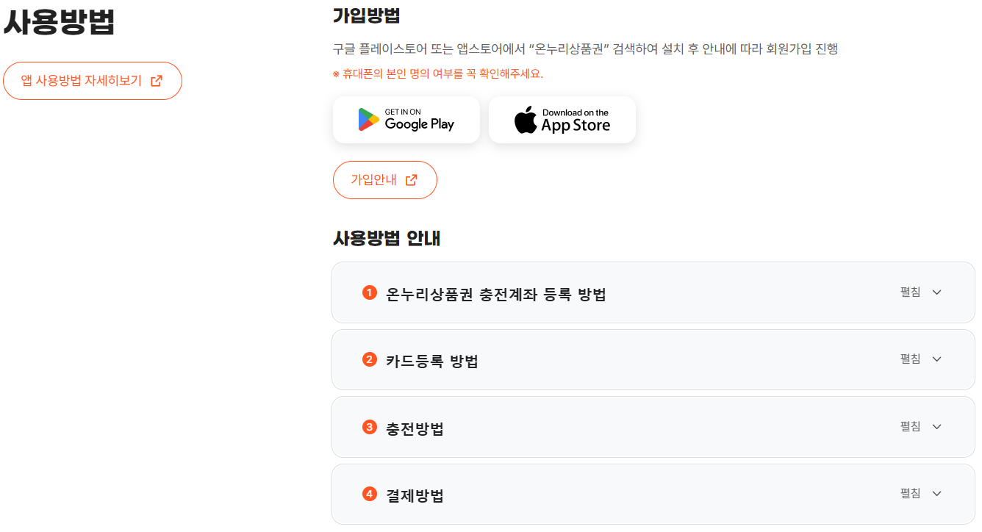Click the 가입안내 button
The height and width of the screenshot is (532, 982).
point(385,179)
